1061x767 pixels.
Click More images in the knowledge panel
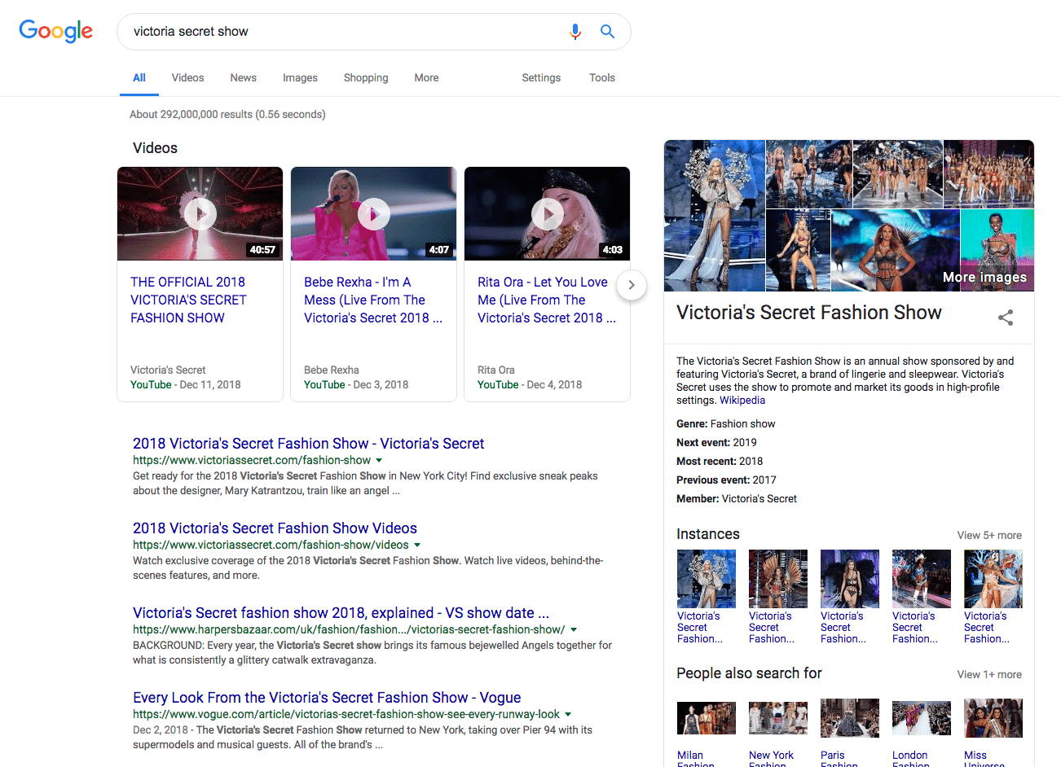tap(984, 278)
